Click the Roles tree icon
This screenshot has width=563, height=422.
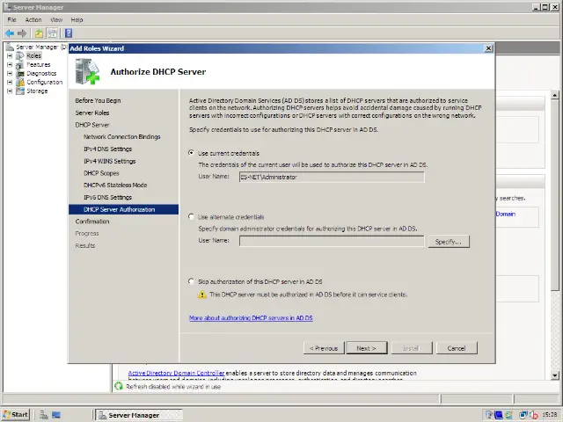pos(20,55)
